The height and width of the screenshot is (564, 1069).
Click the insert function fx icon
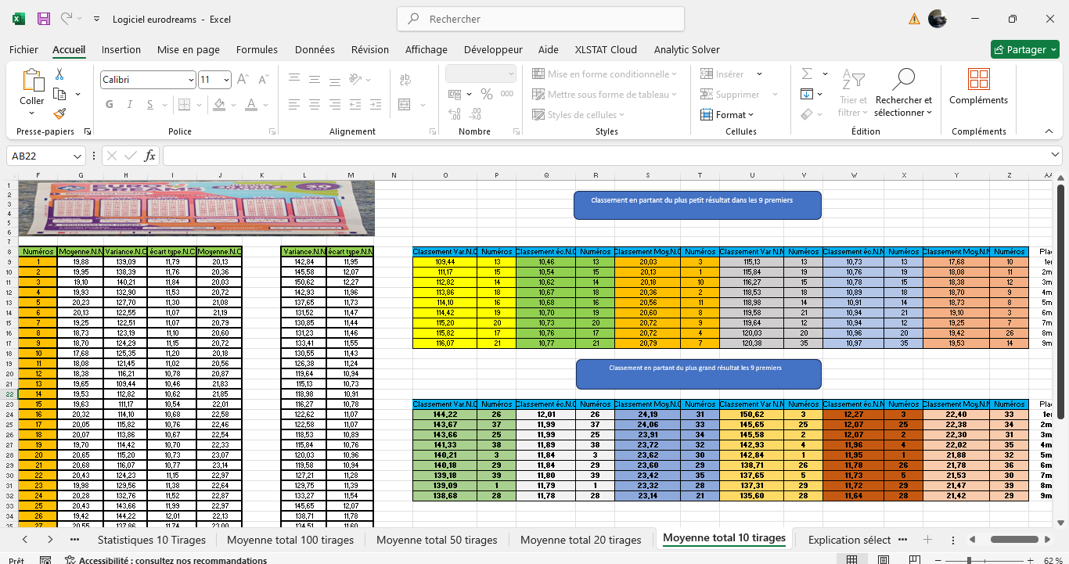(x=150, y=156)
